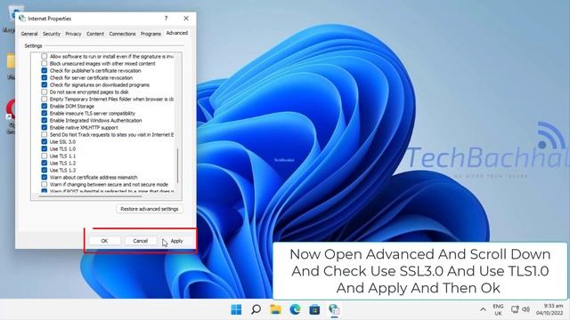The height and width of the screenshot is (320, 570).
Task: Open volume speaker tray icon
Action: click(x=525, y=309)
